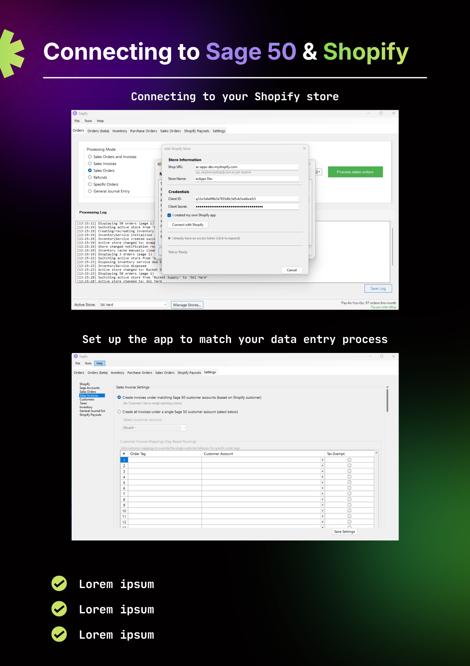Select General Journal Entry processing mode
Viewport: 470px width, 666px height.
pyautogui.click(x=90, y=191)
